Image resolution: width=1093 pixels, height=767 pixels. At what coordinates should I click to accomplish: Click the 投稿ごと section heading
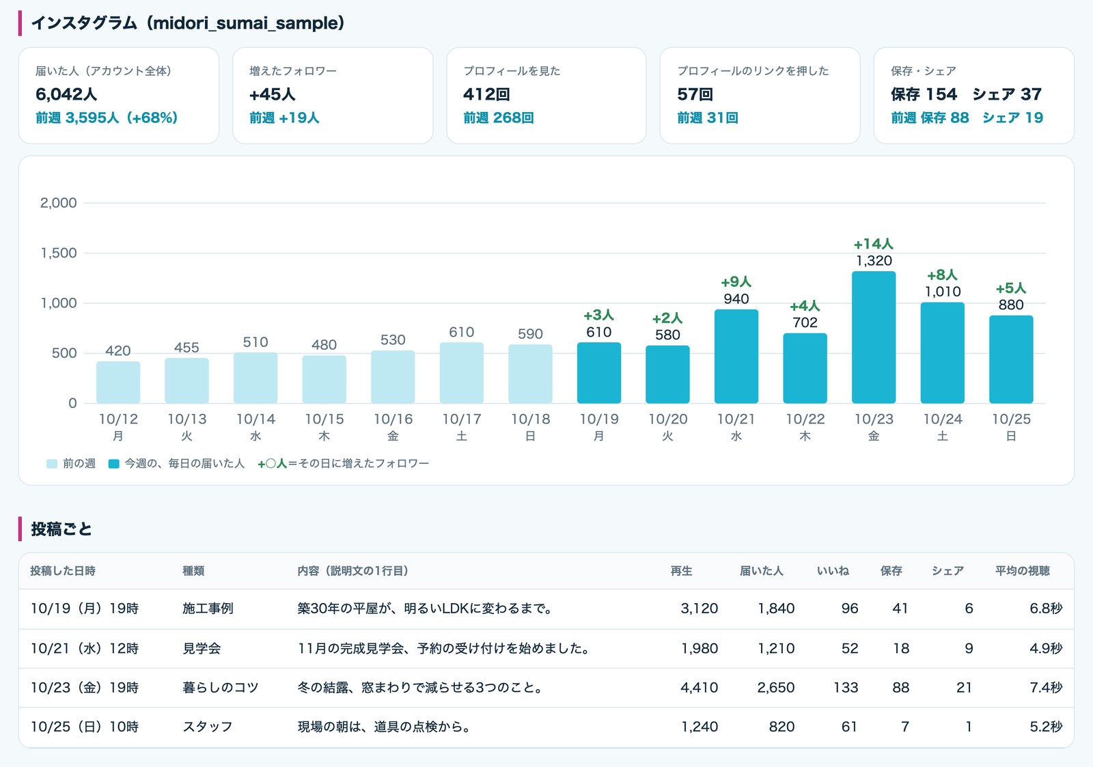(61, 529)
